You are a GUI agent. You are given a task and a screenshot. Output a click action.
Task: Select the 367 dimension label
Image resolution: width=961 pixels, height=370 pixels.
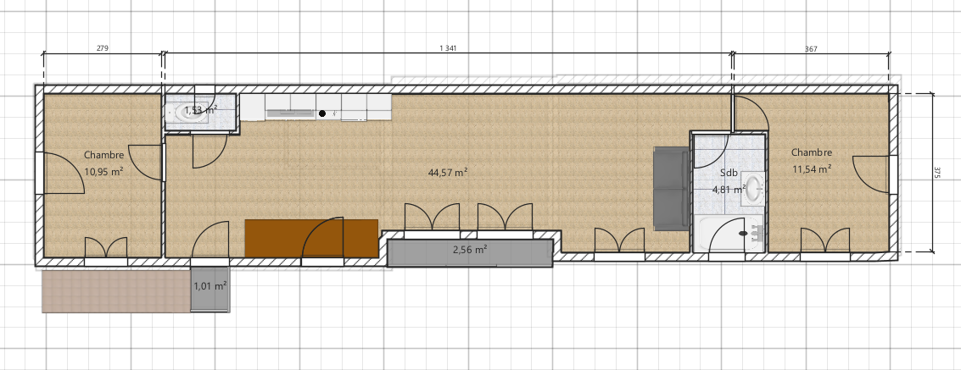[811, 49]
